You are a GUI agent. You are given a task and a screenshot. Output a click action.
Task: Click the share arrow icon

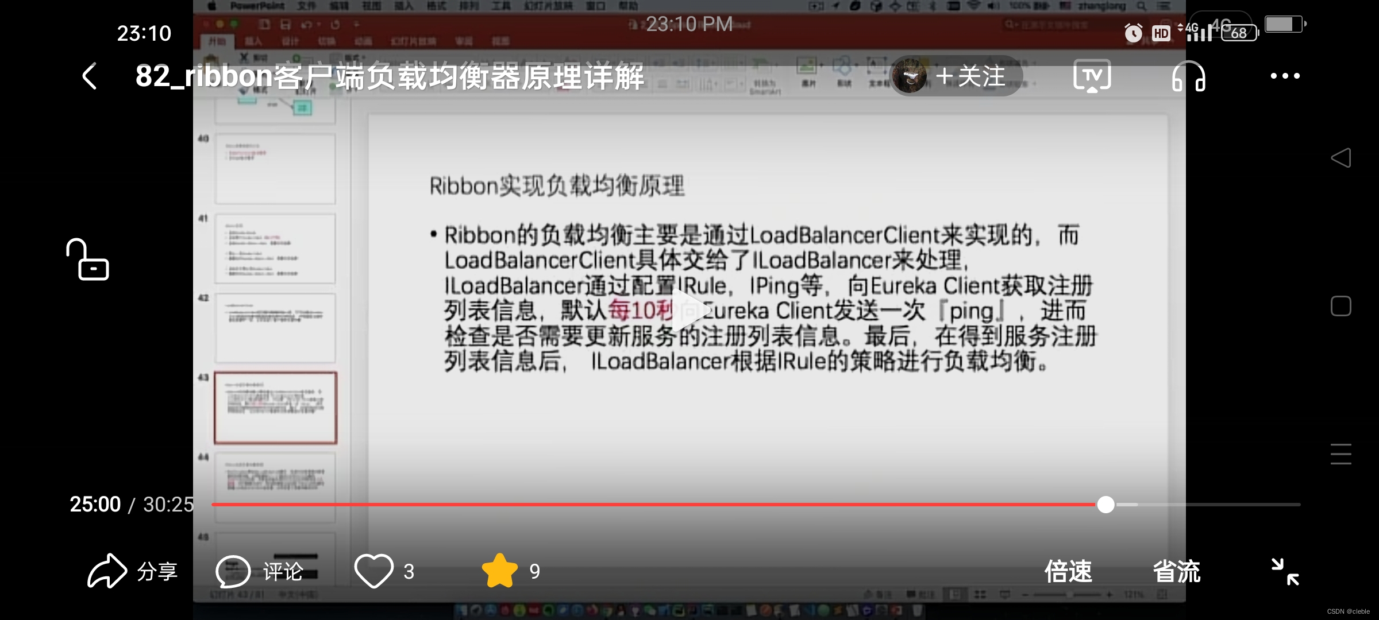[x=107, y=571]
